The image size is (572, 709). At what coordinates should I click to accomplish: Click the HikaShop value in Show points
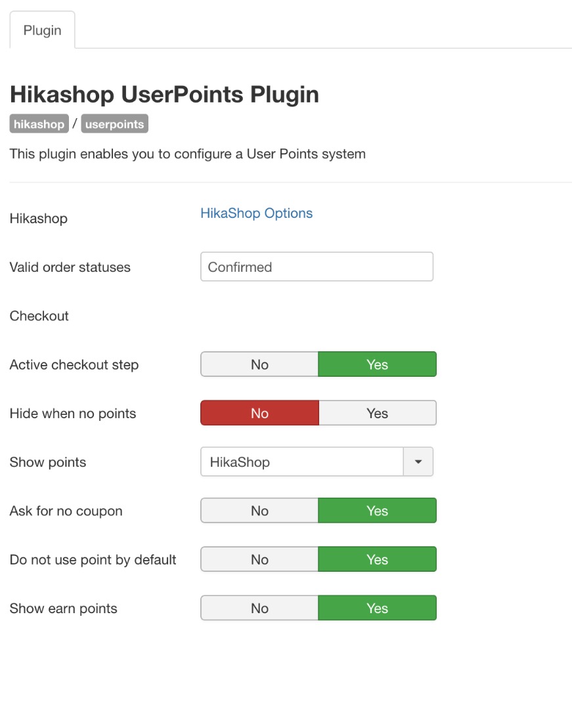[x=302, y=462]
